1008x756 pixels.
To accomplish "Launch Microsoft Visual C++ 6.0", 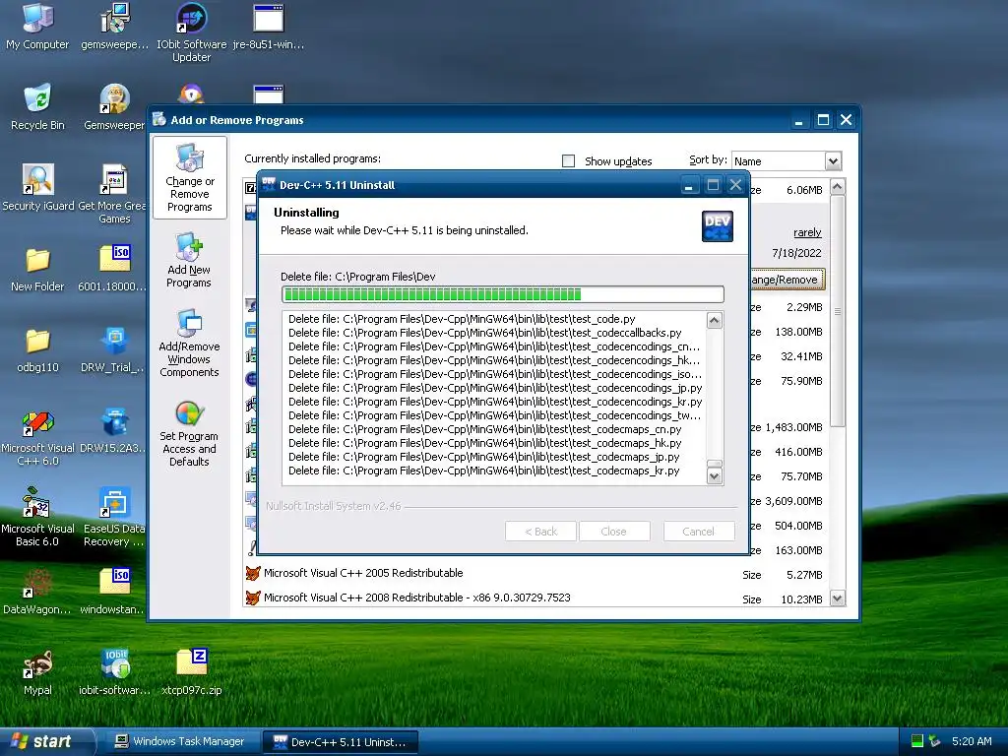I will pyautogui.click(x=37, y=437).
